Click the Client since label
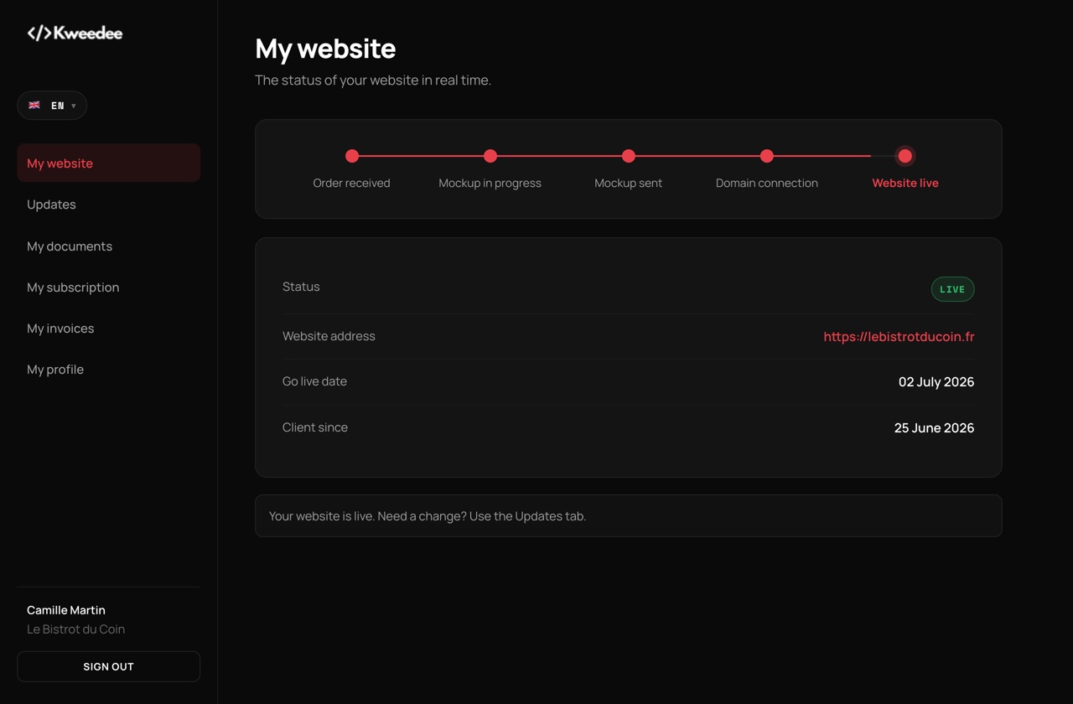This screenshot has height=704, width=1073. coord(315,427)
